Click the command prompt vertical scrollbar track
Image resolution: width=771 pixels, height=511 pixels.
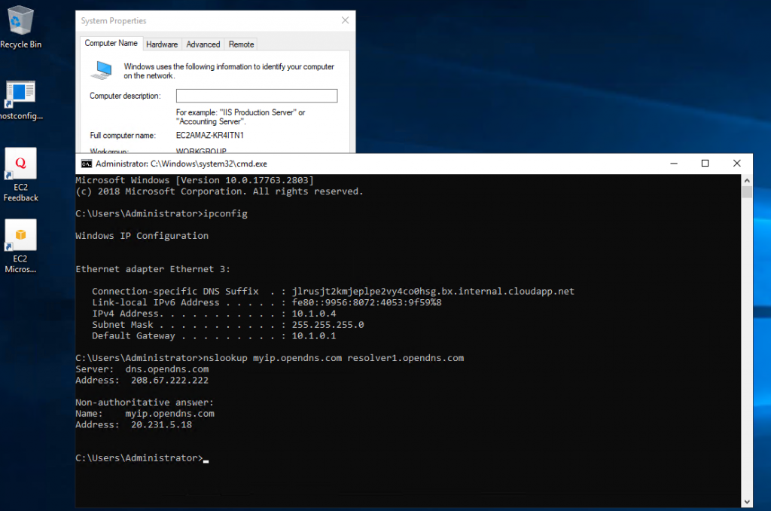point(746,339)
